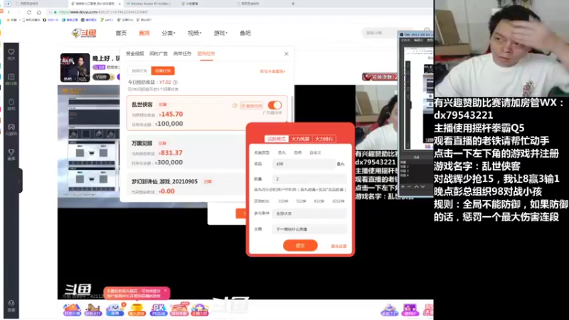Open the 游戏 dropdown in navigation
569x320 pixels.
pos(220,33)
